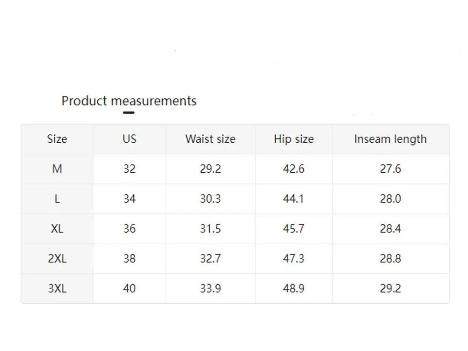468x351 pixels.
Task: Click inseam length value 28.8
Action: click(x=390, y=258)
